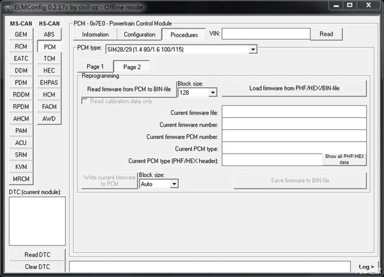
Task: Select the RDDM module
Action: tap(21, 95)
